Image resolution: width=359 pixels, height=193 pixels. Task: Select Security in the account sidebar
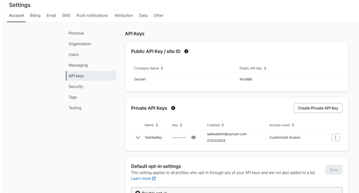point(76,87)
